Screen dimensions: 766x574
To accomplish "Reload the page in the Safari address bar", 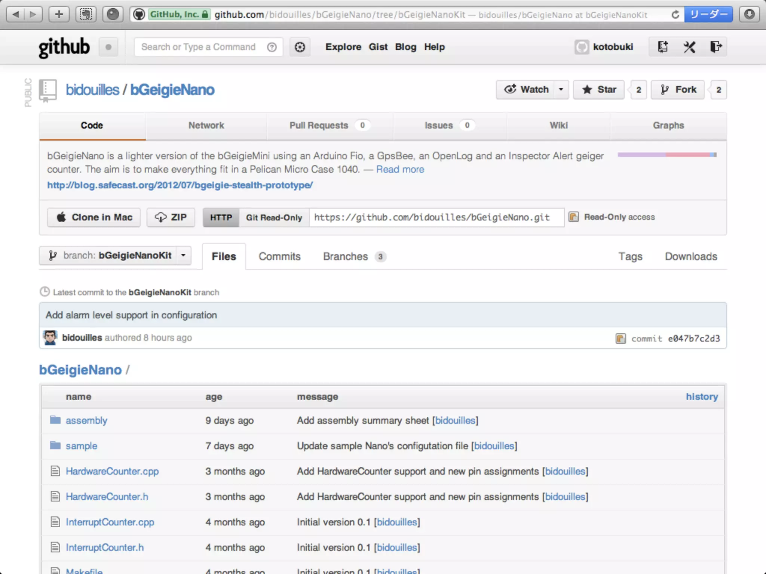I will 675,15.
